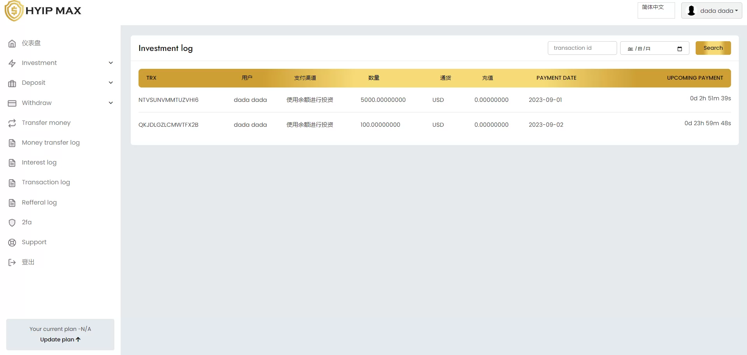This screenshot has height=355, width=747.
Task: Click the Transfer money arrows icon
Action: [12, 123]
